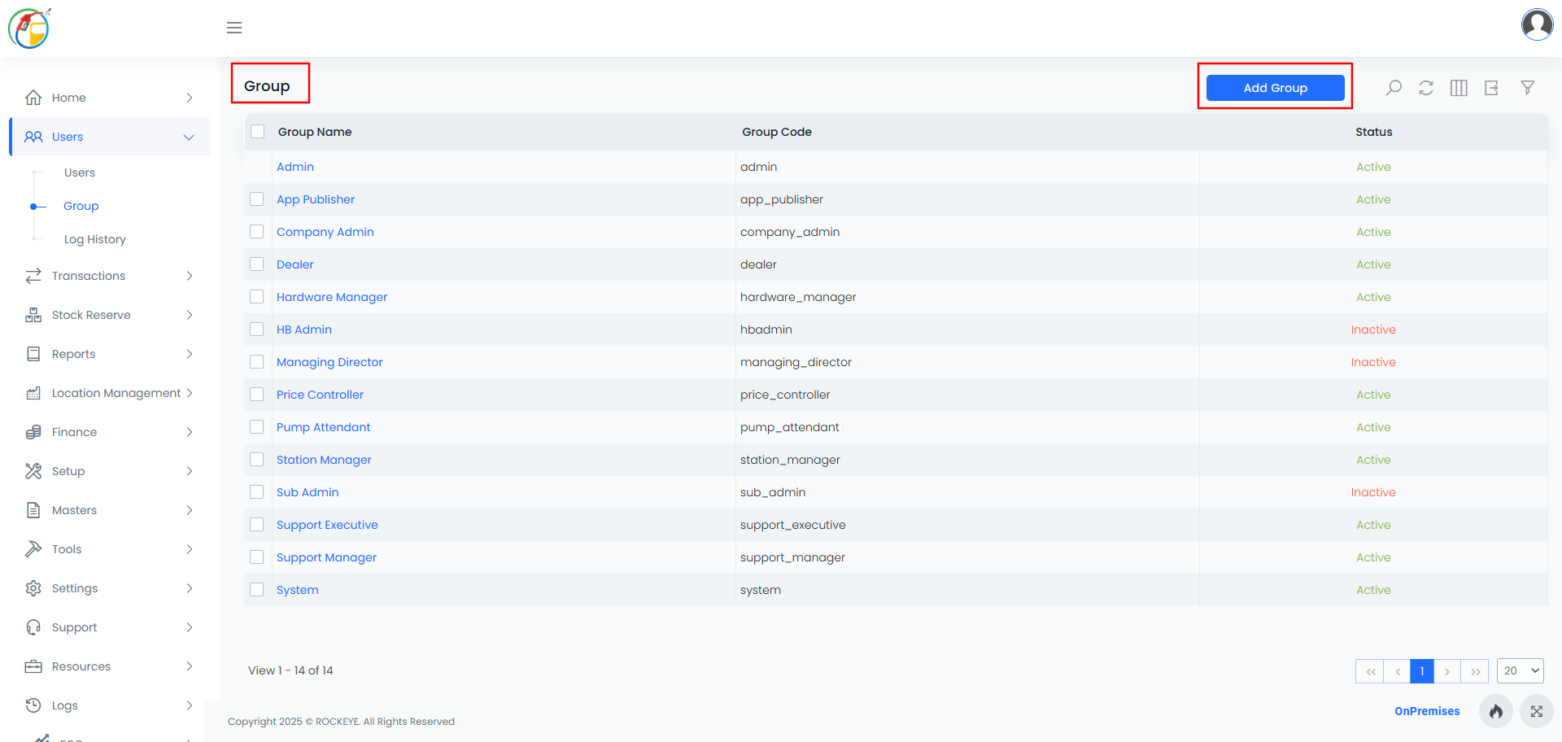Click the Support headset icon
Viewport: 1562px width, 742px height.
[x=33, y=627]
